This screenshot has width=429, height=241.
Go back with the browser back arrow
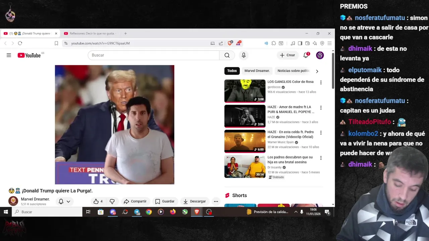[5, 43]
